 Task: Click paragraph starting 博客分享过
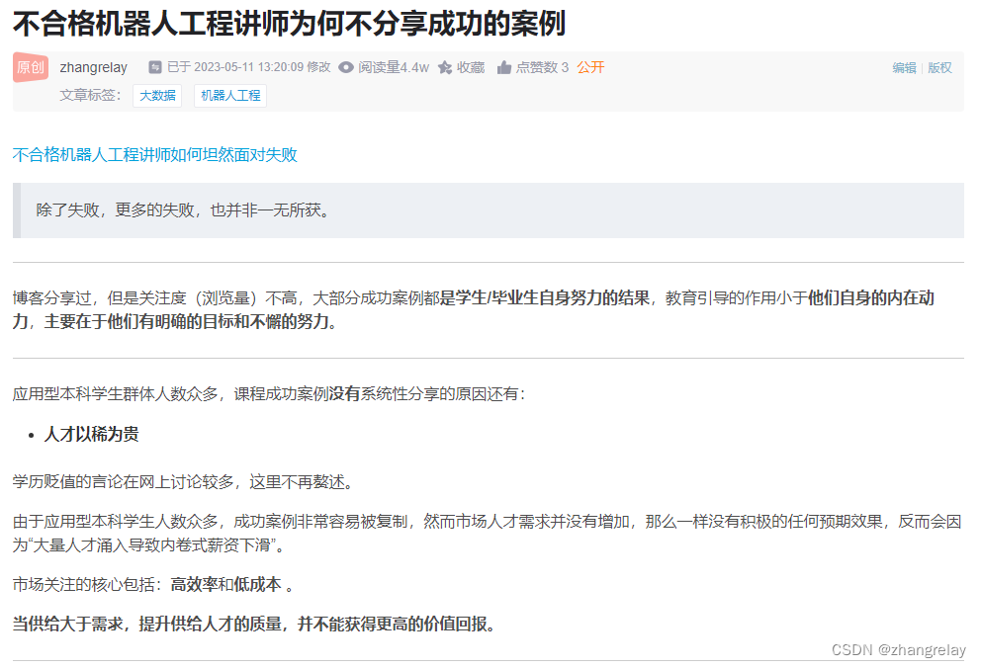[x=474, y=309]
